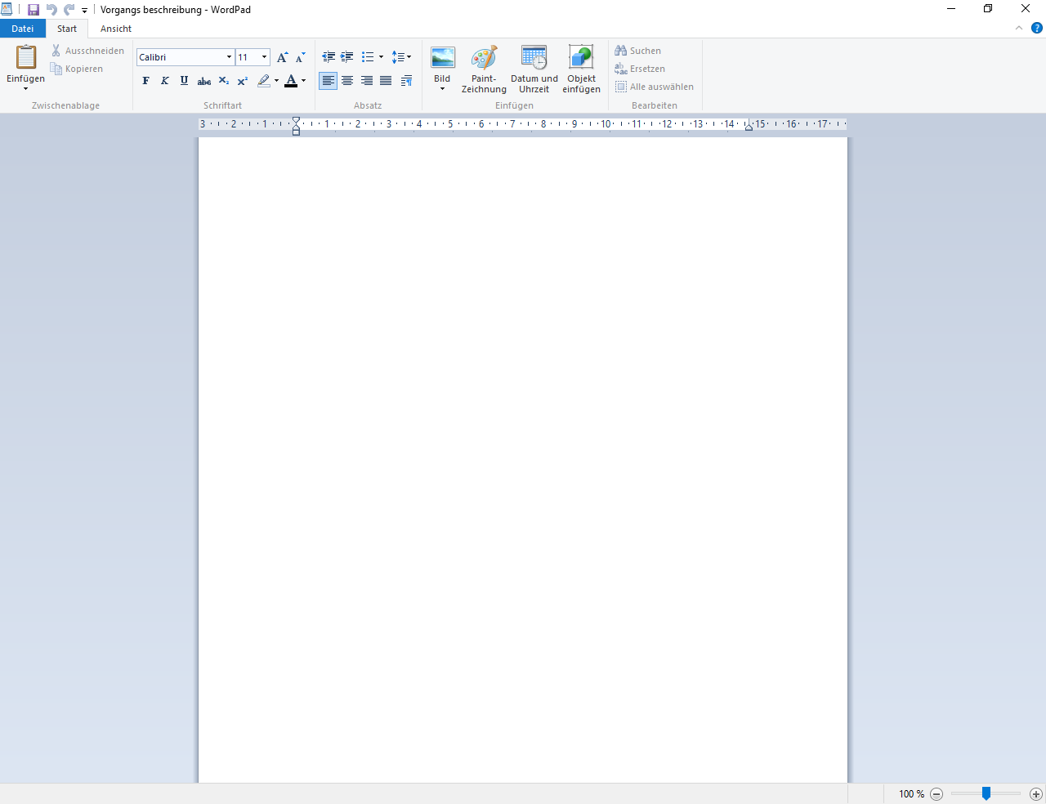1046x804 pixels.
Task: Switch to the Start tab
Action: tap(67, 29)
